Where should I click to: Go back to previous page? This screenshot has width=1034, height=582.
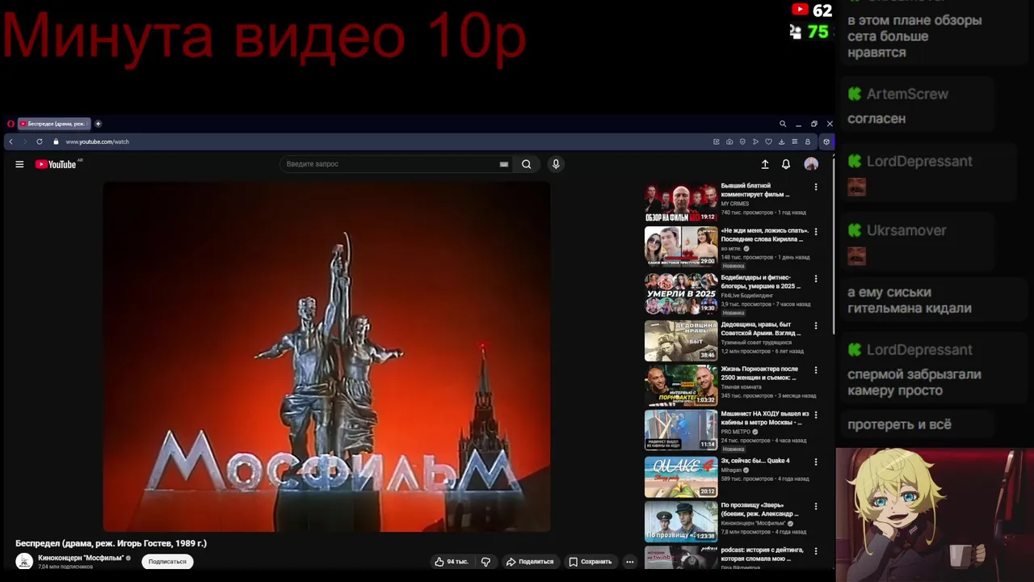(11, 141)
